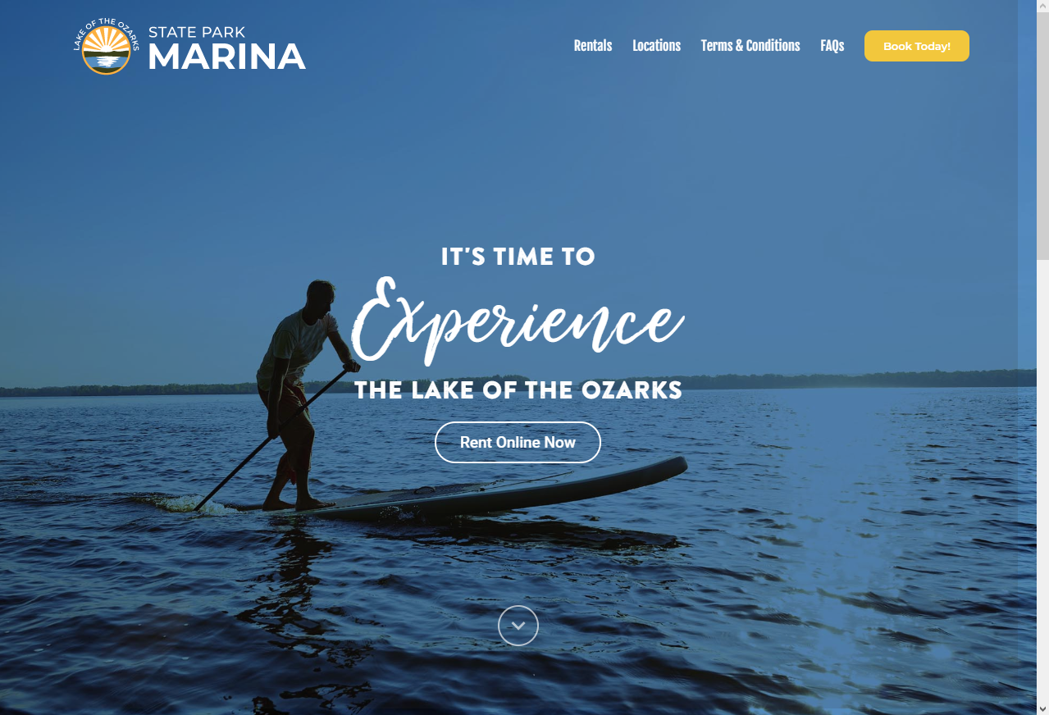Click the paddle held by the man
Image resolution: width=1049 pixels, height=715 pixels.
(x=274, y=438)
